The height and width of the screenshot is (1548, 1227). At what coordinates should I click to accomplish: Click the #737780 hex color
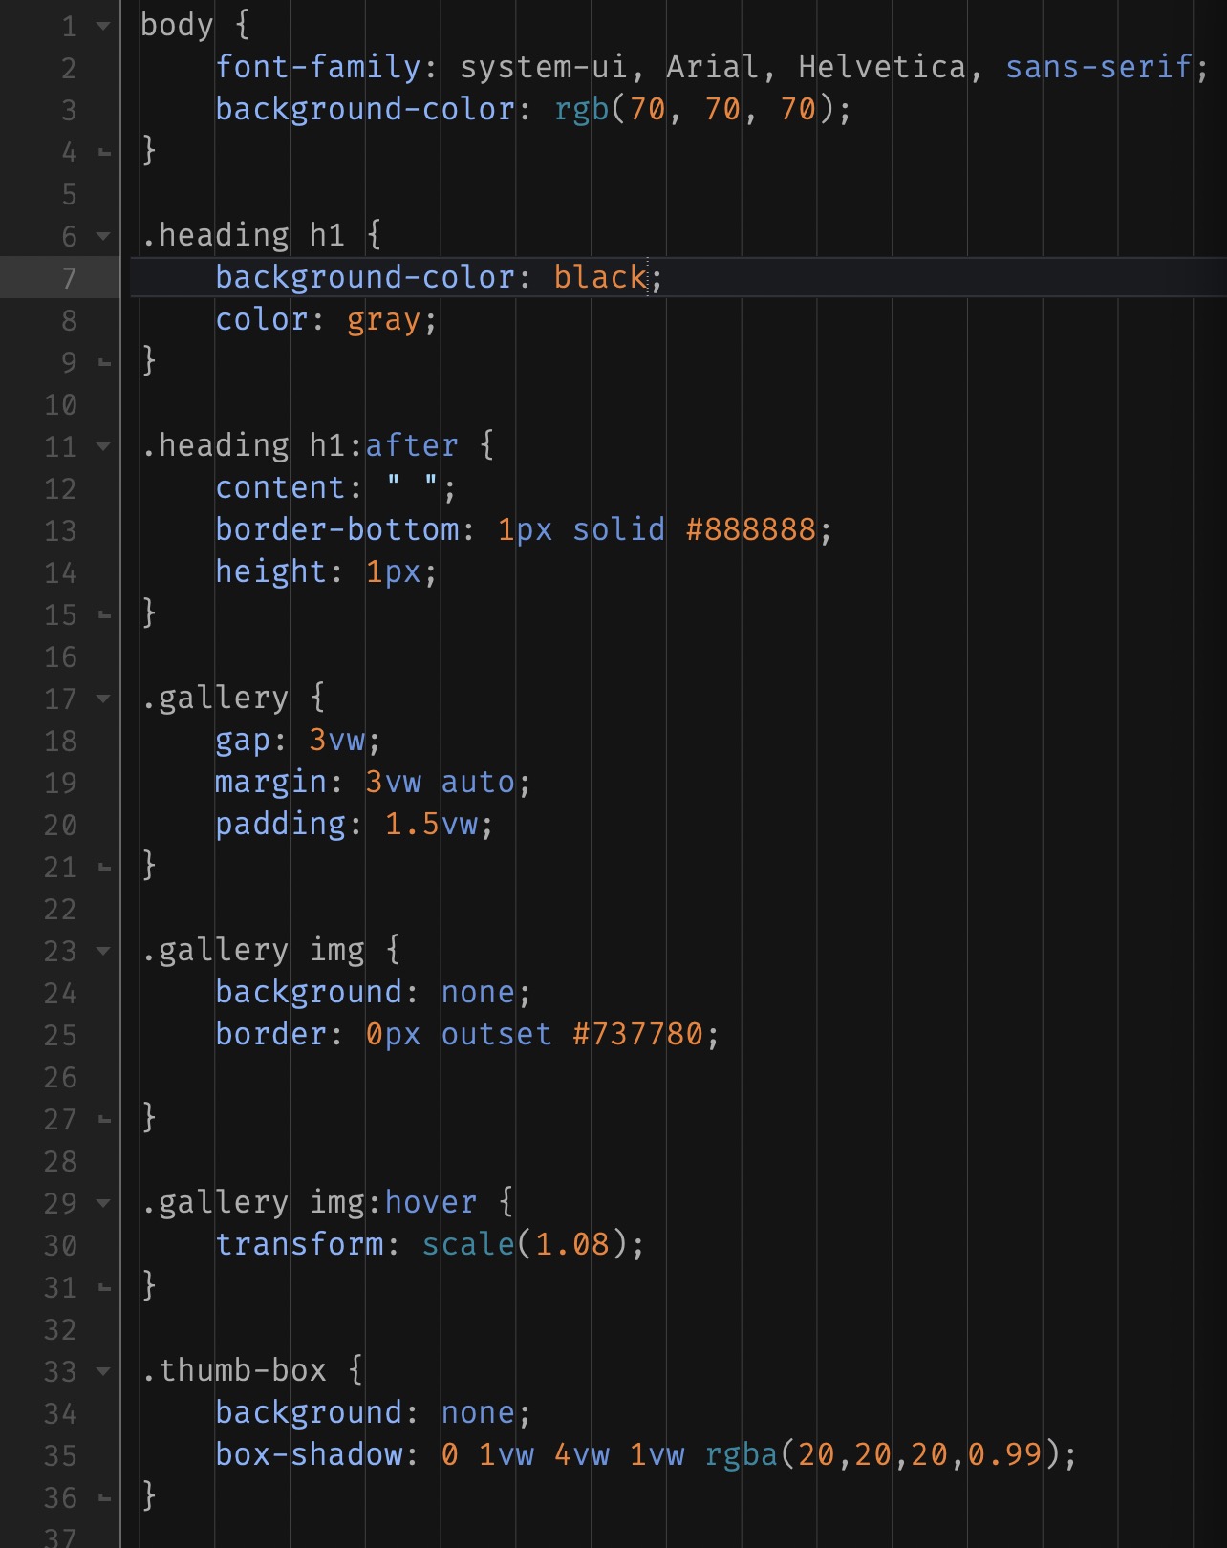click(x=638, y=1034)
